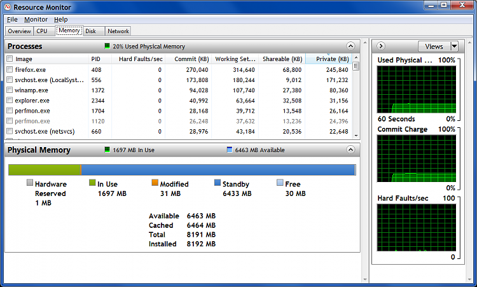Screen dimensions: 477x287
Task: Sort by Commit (KB) column header
Action: point(188,59)
